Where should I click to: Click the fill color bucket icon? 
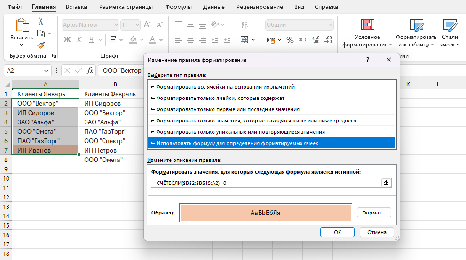(x=133, y=40)
